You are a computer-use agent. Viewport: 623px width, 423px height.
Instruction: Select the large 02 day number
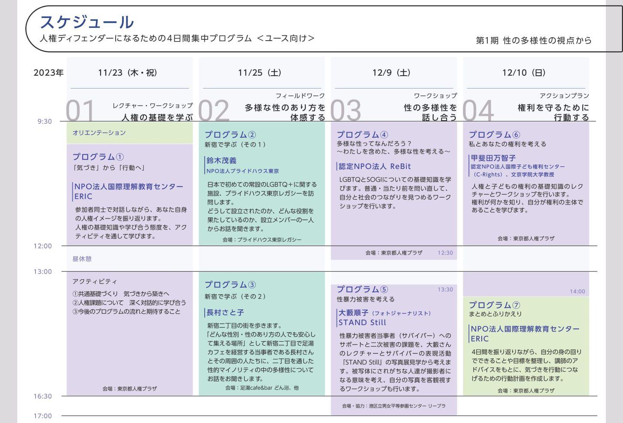214,110
